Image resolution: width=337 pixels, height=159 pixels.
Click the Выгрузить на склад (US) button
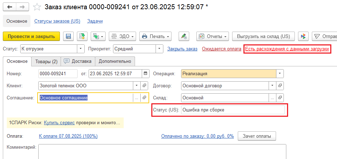tap(263, 36)
